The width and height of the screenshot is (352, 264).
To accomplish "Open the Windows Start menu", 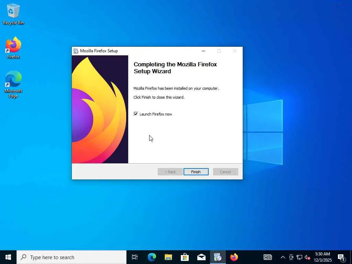I will click(8, 257).
